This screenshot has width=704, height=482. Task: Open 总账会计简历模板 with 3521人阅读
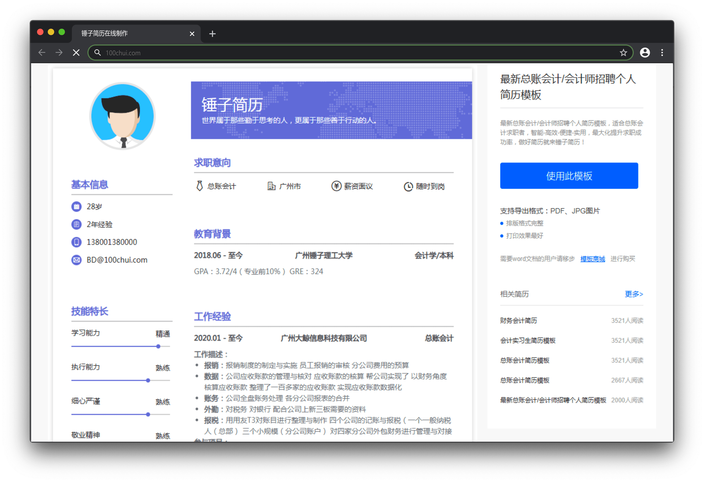[x=525, y=360]
